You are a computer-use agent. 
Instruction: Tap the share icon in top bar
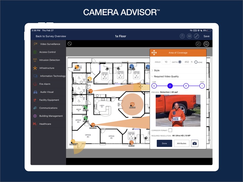(182, 36)
